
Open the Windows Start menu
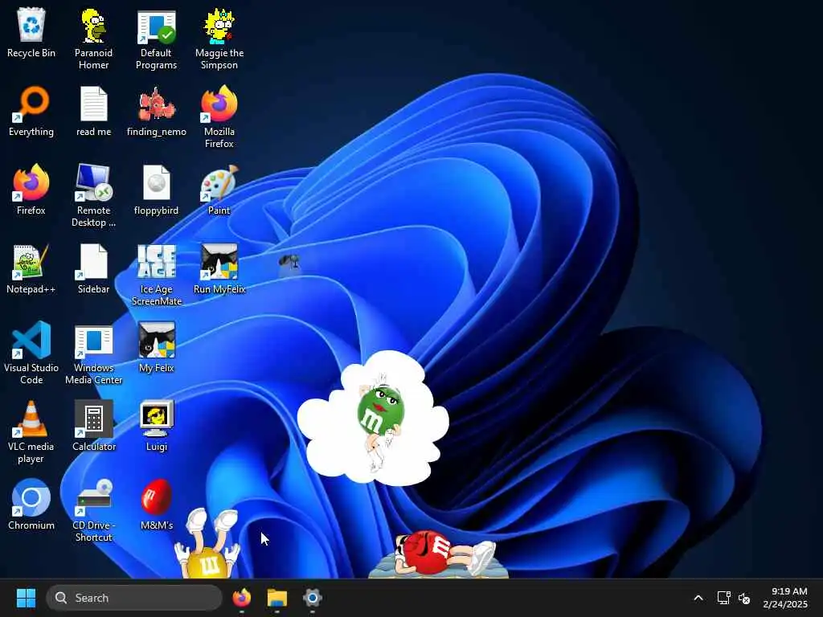click(26, 598)
